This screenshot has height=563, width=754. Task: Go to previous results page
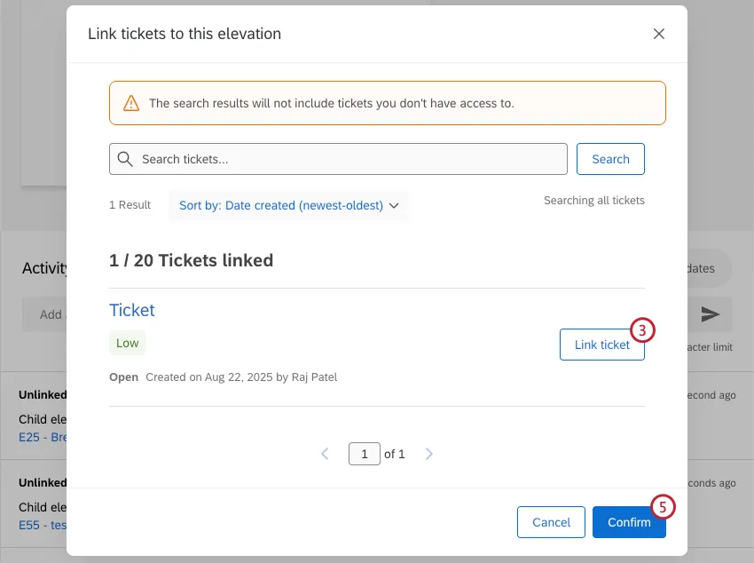pos(325,454)
